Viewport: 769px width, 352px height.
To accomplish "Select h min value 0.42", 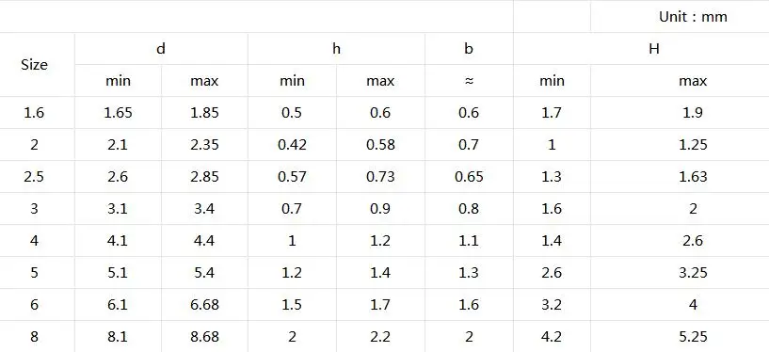I will point(293,145).
